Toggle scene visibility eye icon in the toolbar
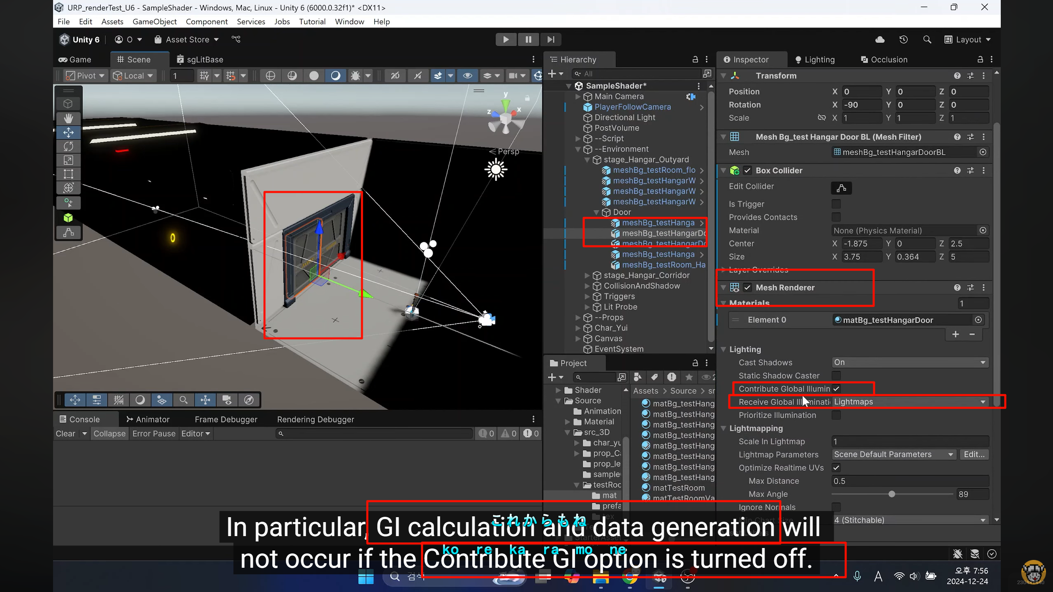 coord(467,76)
